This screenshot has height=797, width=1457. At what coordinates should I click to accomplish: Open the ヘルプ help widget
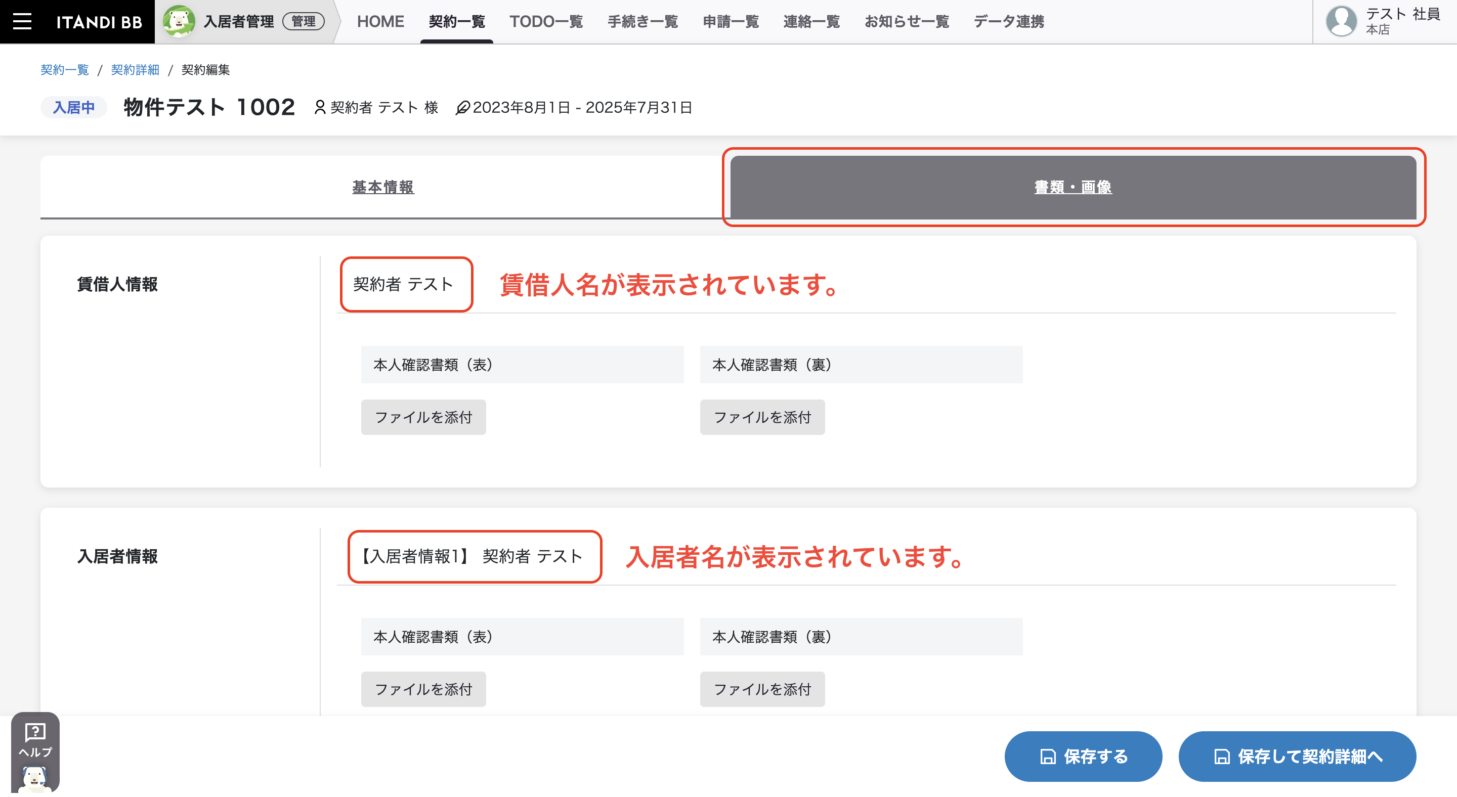35,752
